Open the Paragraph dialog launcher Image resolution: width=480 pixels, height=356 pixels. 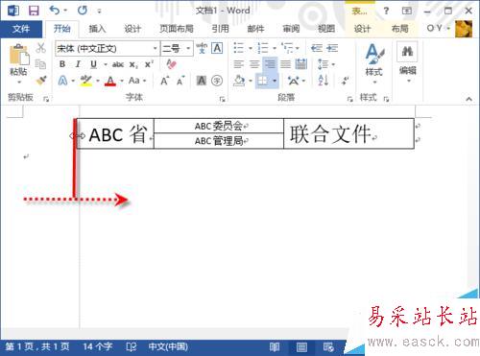coord(349,99)
